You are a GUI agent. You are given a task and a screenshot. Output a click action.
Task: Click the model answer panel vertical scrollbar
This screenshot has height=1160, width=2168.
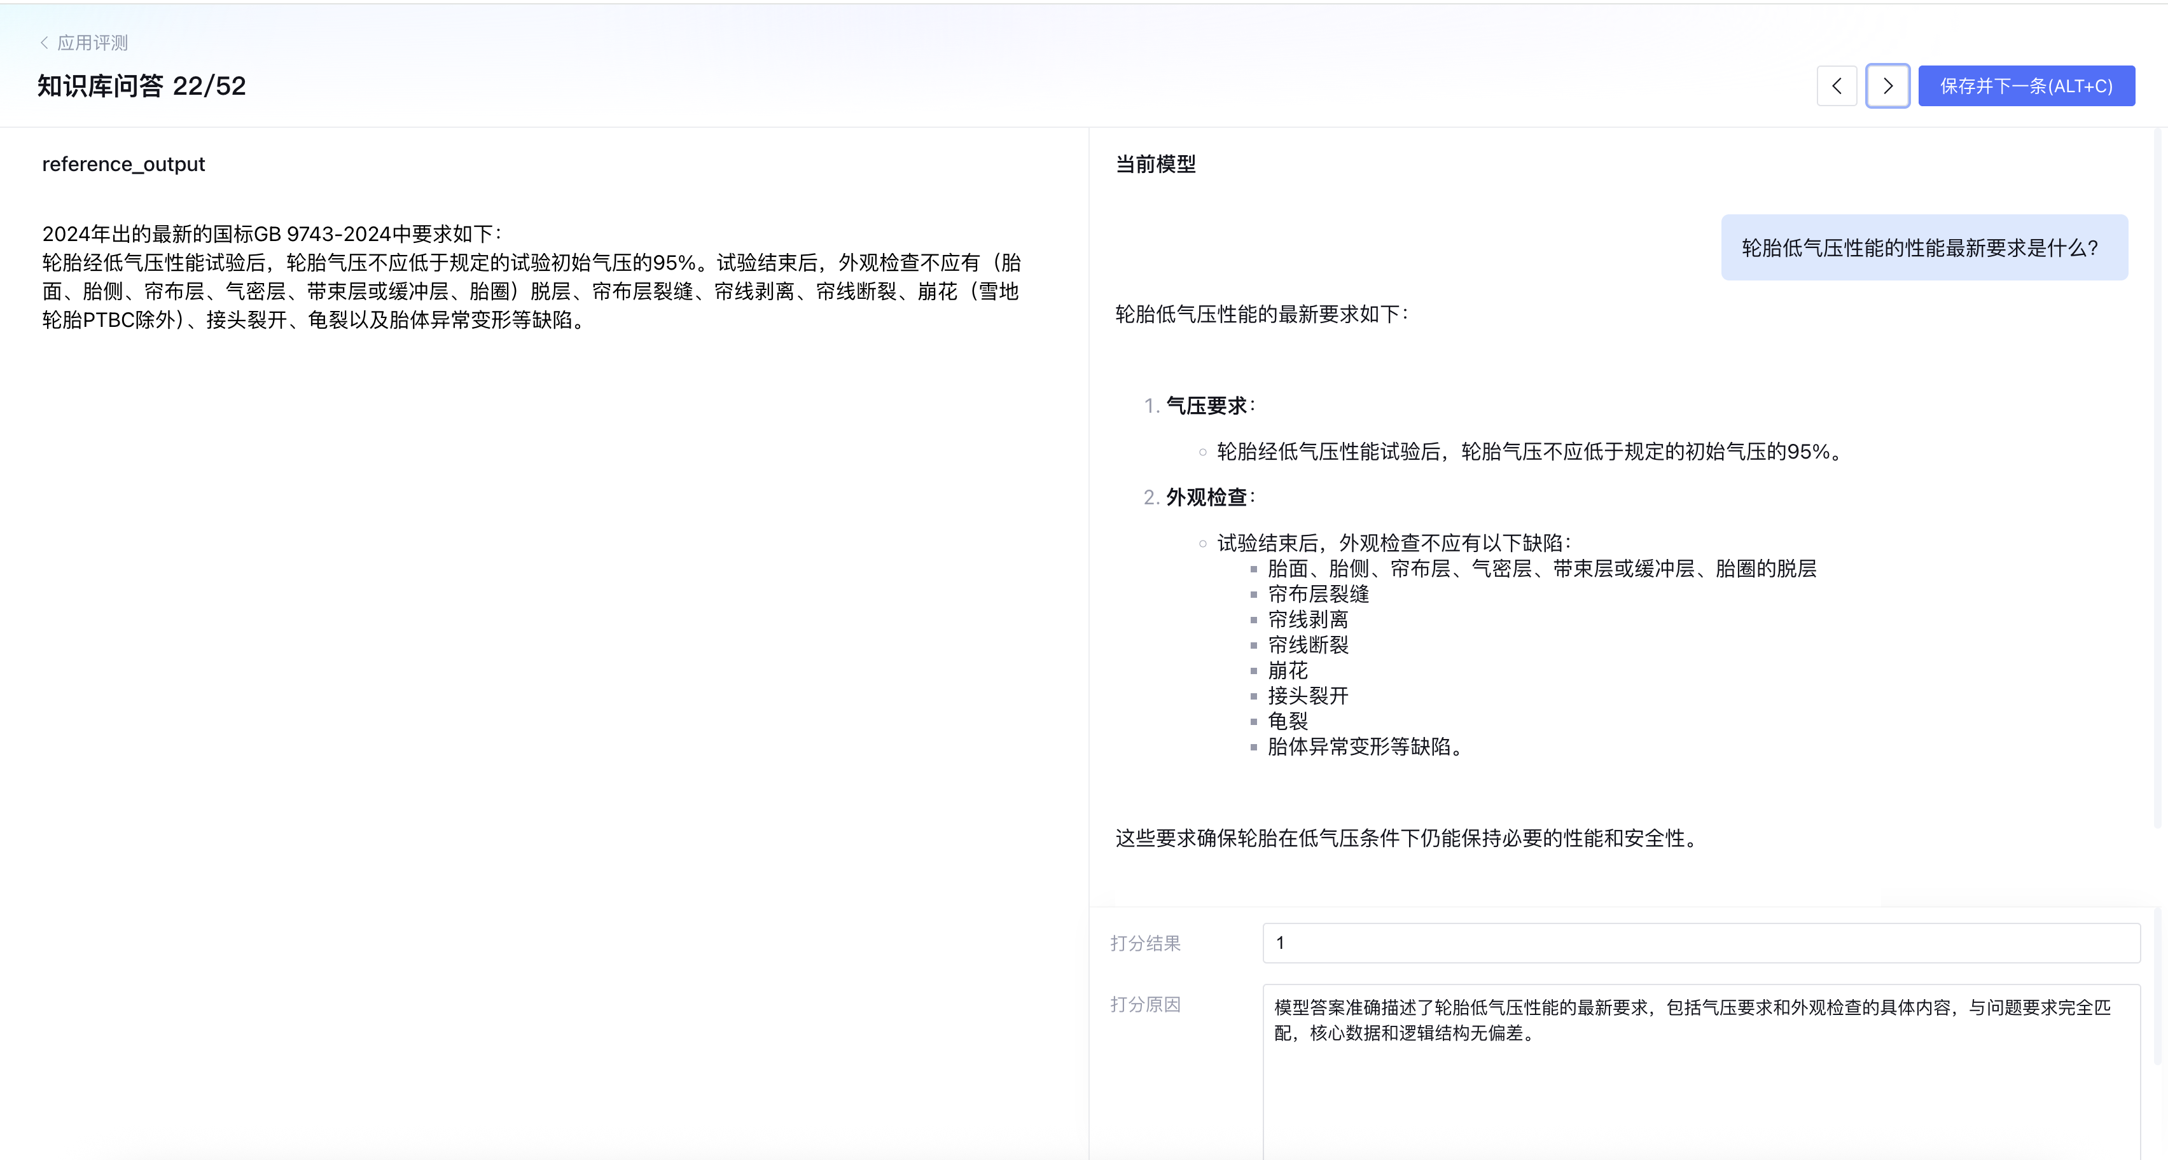click(x=2156, y=480)
